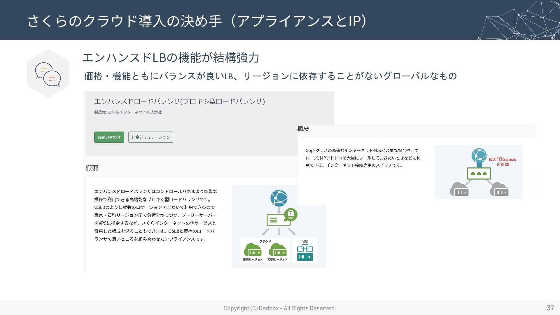The image size is (560, 315).
Task: Click the SSL padlock icon
Action: coord(290,215)
